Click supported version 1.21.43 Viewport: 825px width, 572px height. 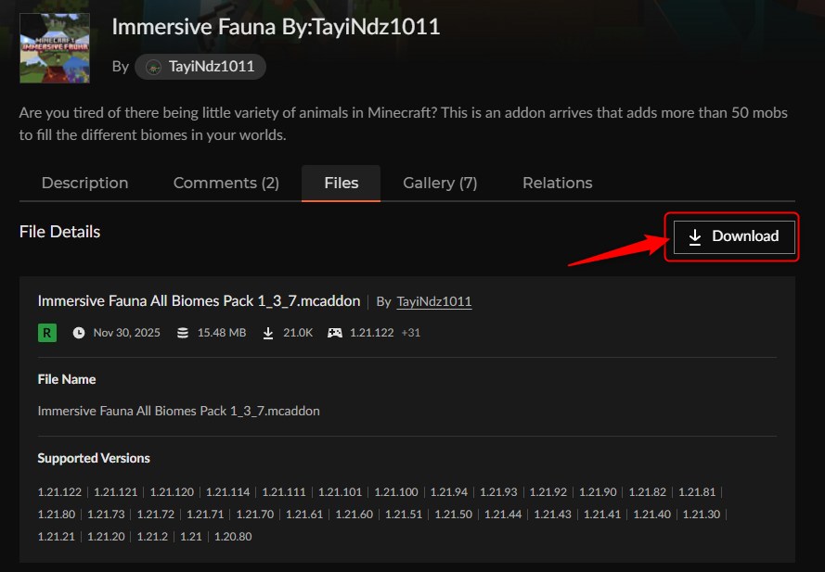(552, 515)
